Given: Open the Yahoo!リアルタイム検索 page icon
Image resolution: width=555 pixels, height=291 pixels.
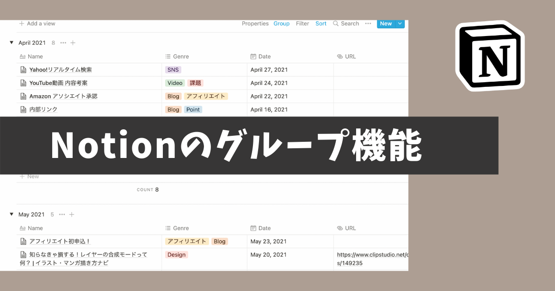Looking at the screenshot, I should point(23,70).
